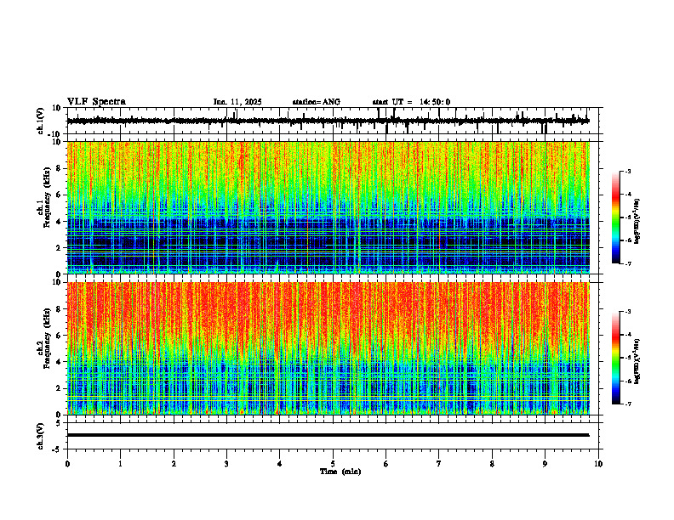Image resolution: width=674 pixels, height=520 pixels.
Task: Click the ch.1 spectrogram color bar
Action: click(x=615, y=218)
